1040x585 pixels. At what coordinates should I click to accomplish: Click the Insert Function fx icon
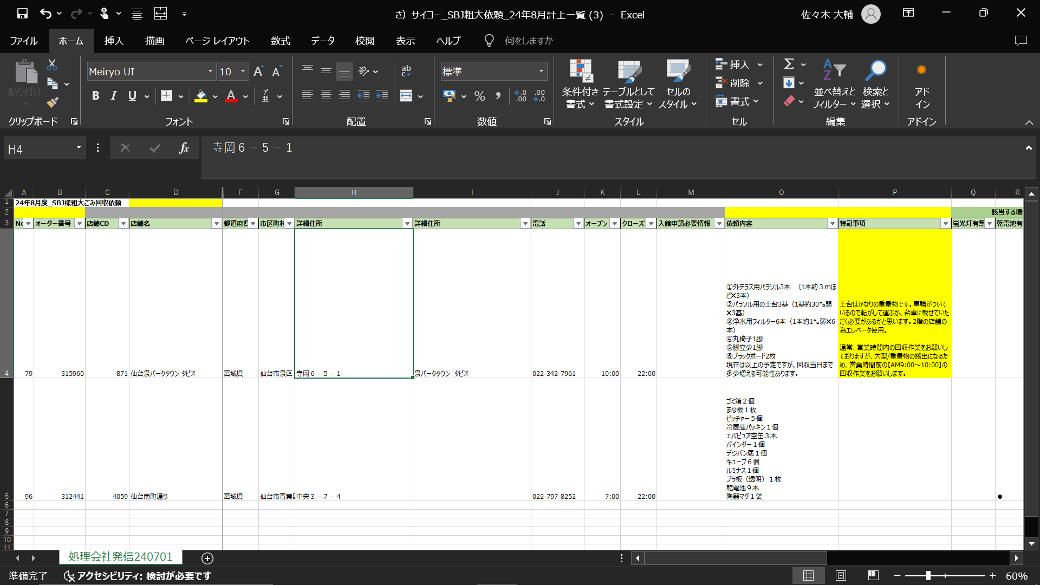coord(184,148)
